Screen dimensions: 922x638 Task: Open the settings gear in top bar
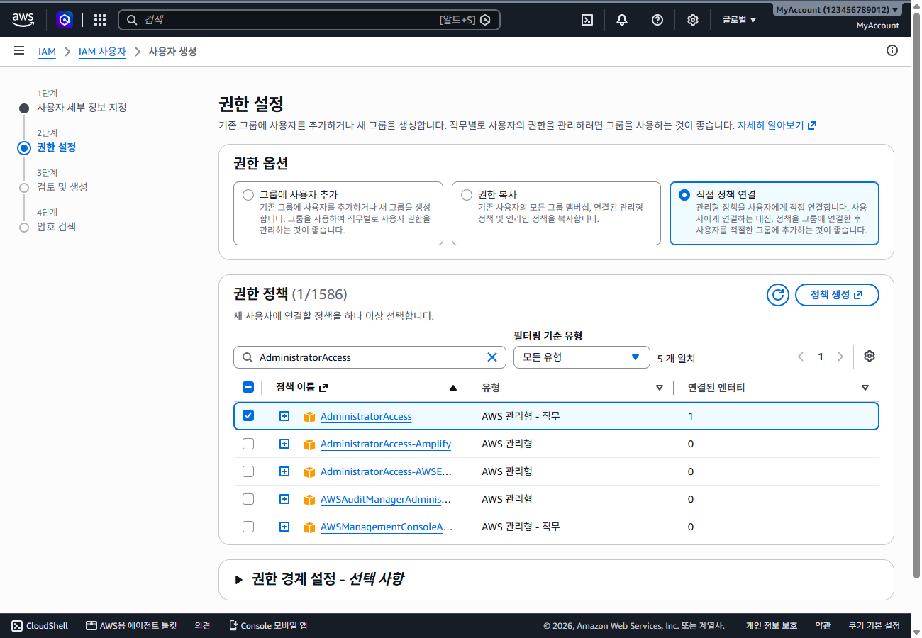coord(693,20)
